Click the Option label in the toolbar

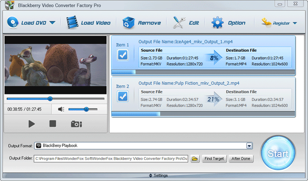coord(237,23)
